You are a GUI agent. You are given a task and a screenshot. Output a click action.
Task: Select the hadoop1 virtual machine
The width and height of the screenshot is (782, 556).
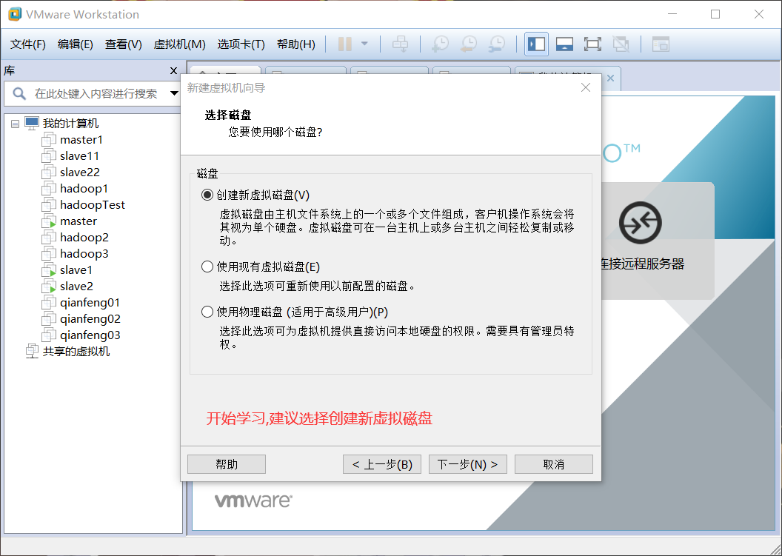[x=84, y=189]
